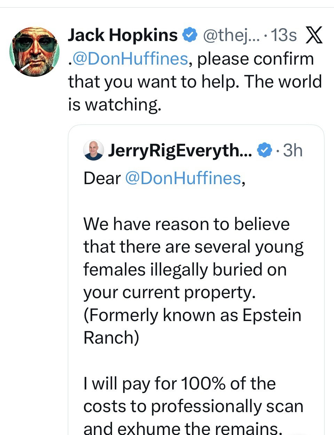
Task: Open @DonHuffines mention in Jack's post
Action: (129, 58)
